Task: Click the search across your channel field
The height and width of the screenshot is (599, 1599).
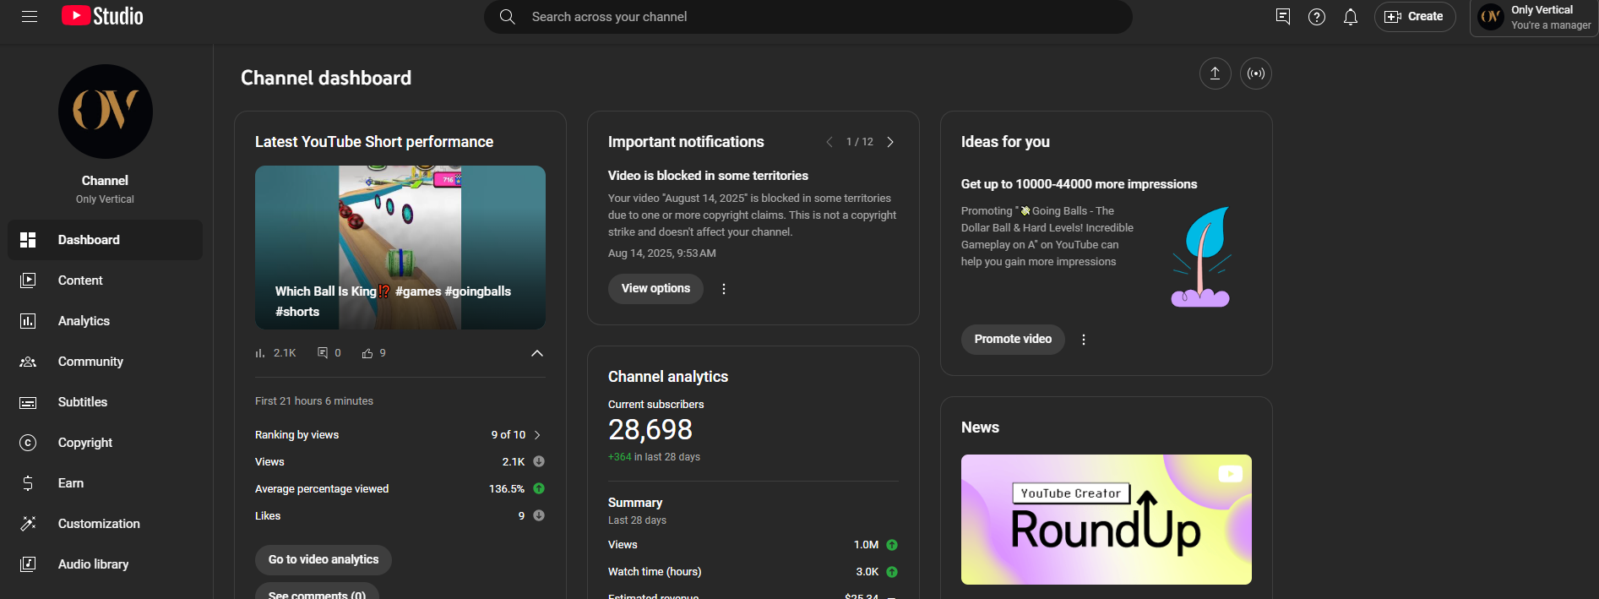Action: [x=808, y=17]
